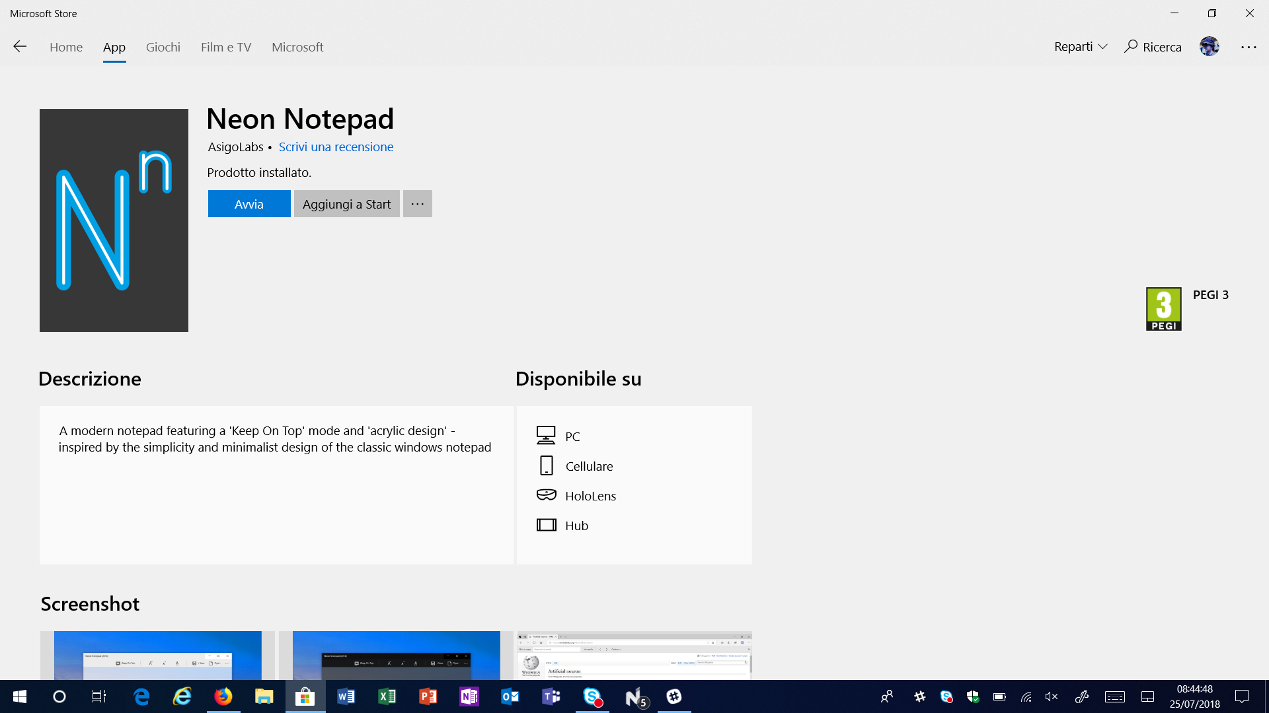Open File Explorer from taskbar

[x=264, y=696]
